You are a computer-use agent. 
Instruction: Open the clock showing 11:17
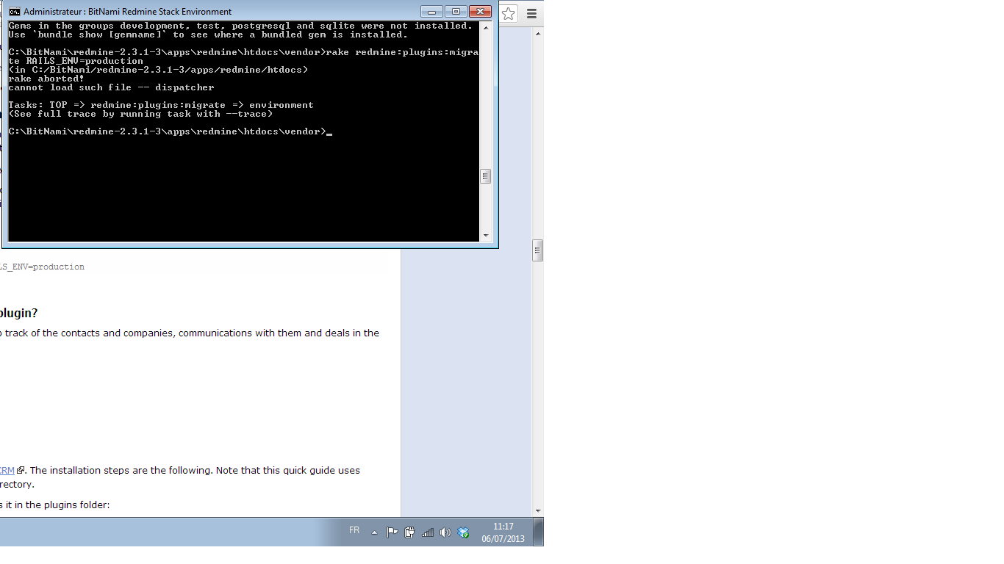(503, 532)
